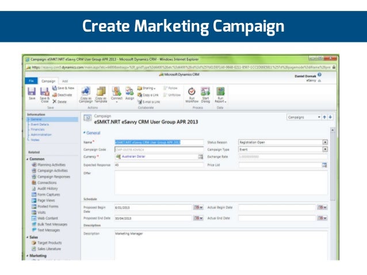
Task: Click E-mail a Link
Action: pyautogui.click(x=148, y=102)
